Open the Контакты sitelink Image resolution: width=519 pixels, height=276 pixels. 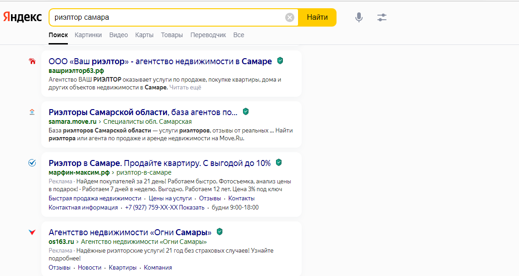coord(241,198)
